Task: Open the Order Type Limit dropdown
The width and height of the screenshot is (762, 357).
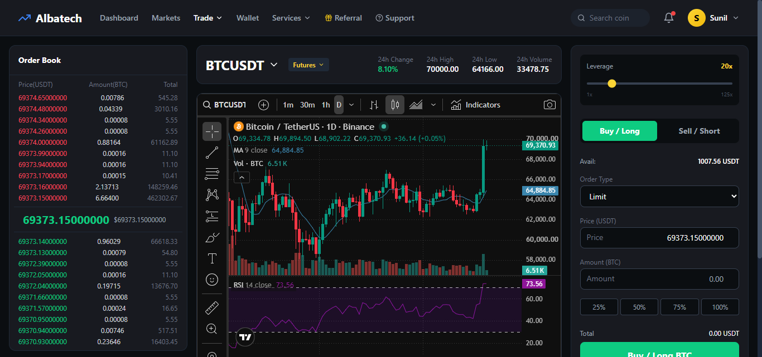Action: pos(659,197)
